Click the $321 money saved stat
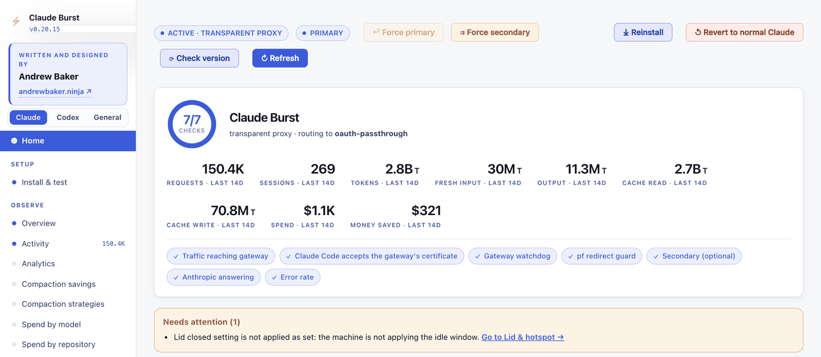This screenshot has width=821, height=357. (396, 216)
